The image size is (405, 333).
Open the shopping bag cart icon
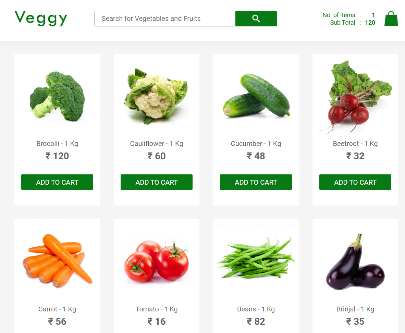(x=391, y=18)
